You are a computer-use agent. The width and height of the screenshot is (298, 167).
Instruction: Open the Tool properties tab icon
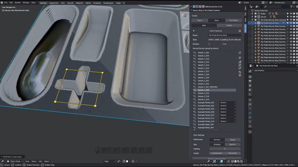pyautogui.click(x=250, y=71)
